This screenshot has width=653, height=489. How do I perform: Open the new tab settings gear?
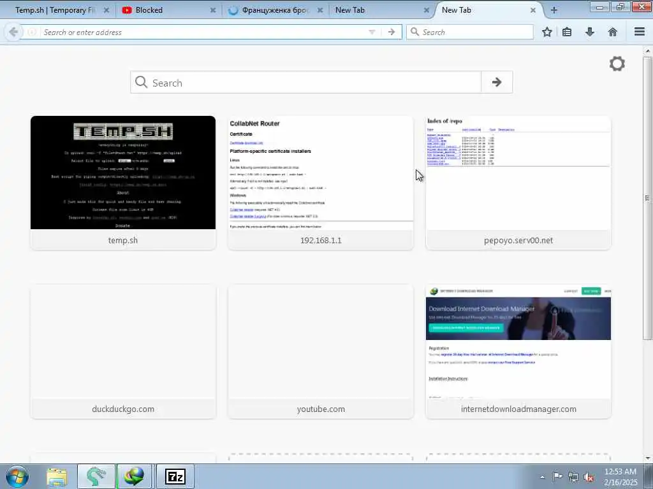617,64
